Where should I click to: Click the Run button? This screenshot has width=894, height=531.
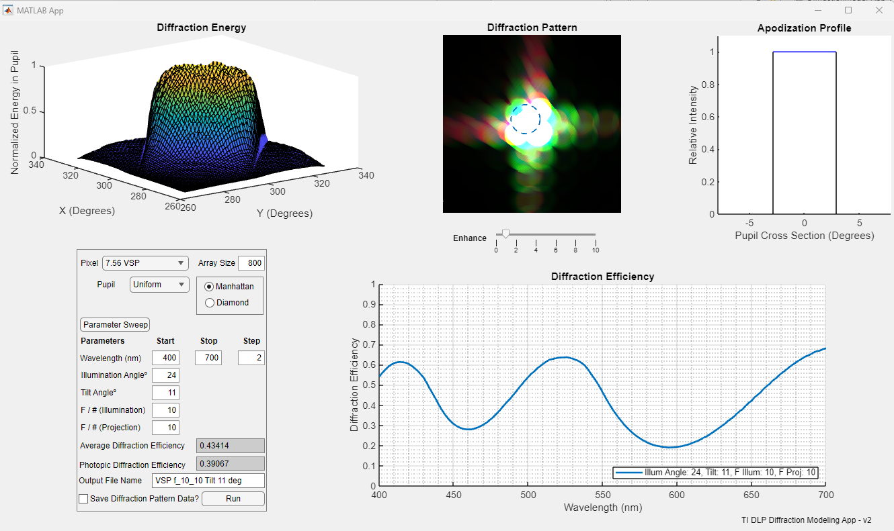pyautogui.click(x=233, y=499)
